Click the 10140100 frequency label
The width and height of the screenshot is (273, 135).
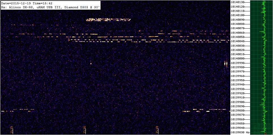pyautogui.click(x=238, y=15)
